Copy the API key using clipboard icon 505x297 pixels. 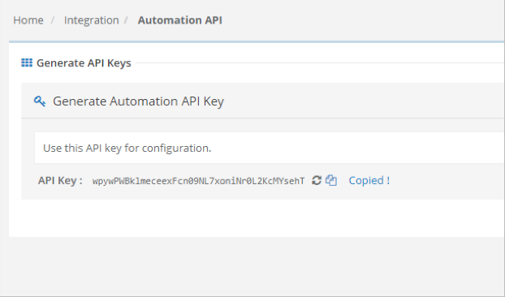point(331,180)
